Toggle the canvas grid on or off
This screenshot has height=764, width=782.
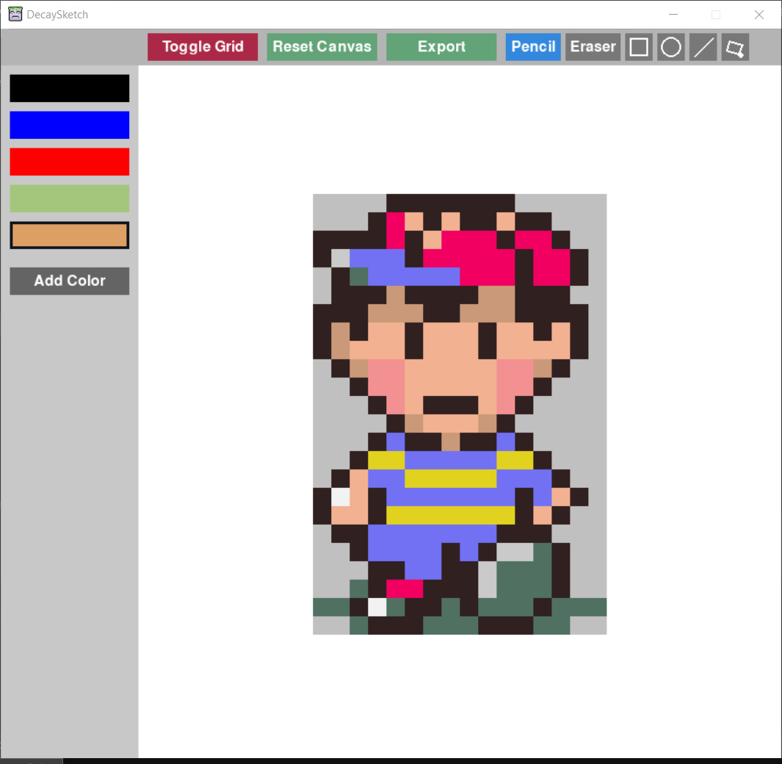[203, 47]
